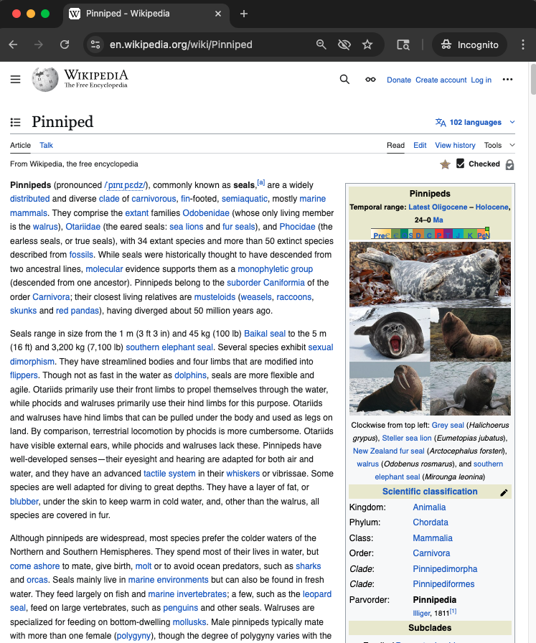
Task: Open the Appearance glasses icon
Action: 370,80
